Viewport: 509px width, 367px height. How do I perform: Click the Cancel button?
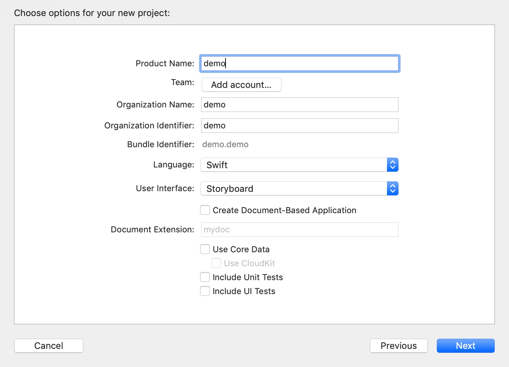(x=49, y=346)
